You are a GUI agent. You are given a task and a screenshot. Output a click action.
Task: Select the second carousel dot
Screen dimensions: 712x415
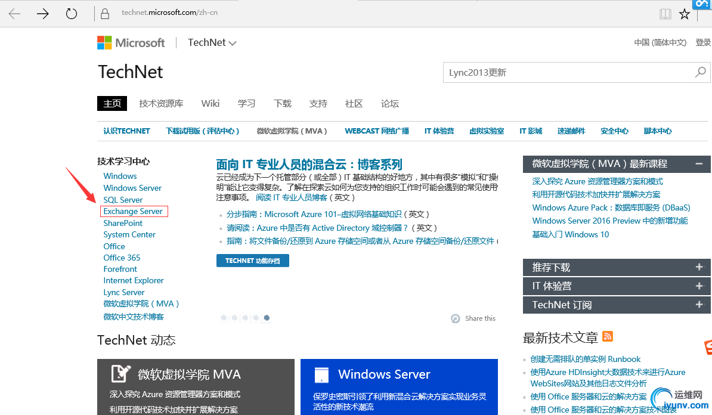point(235,318)
